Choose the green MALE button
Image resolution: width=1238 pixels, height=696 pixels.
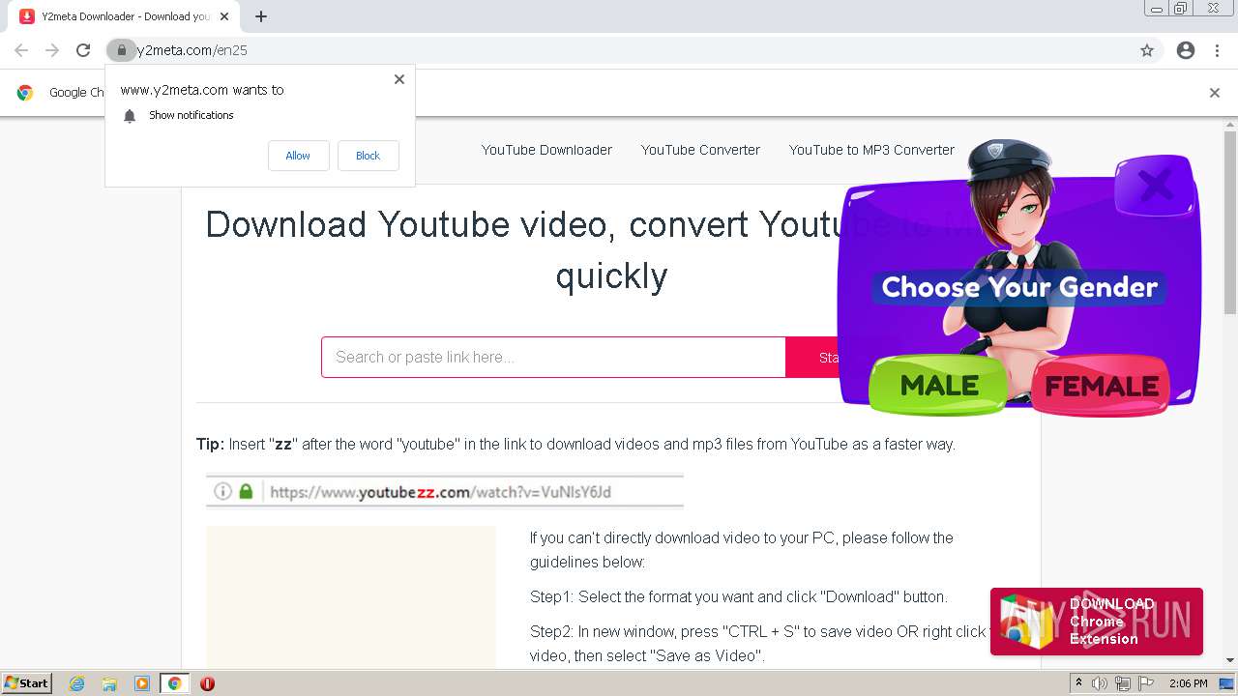click(938, 386)
